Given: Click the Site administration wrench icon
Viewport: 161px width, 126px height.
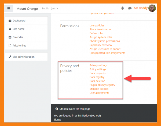Looking at the screenshot, I should (10, 57).
